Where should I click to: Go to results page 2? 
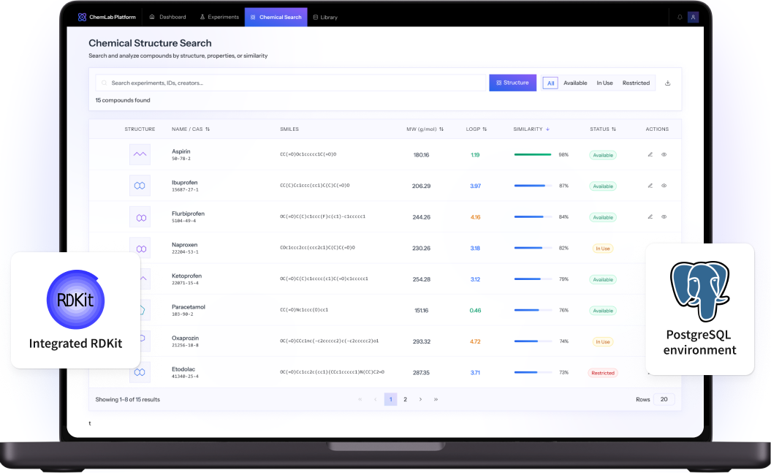tap(405, 399)
